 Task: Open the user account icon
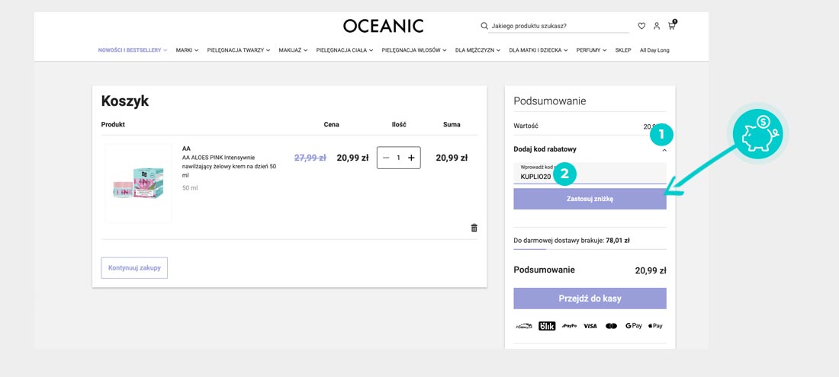pos(657,26)
